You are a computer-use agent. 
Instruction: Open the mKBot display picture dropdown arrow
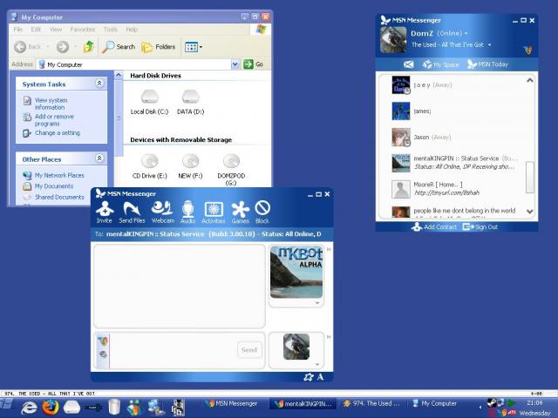click(317, 303)
